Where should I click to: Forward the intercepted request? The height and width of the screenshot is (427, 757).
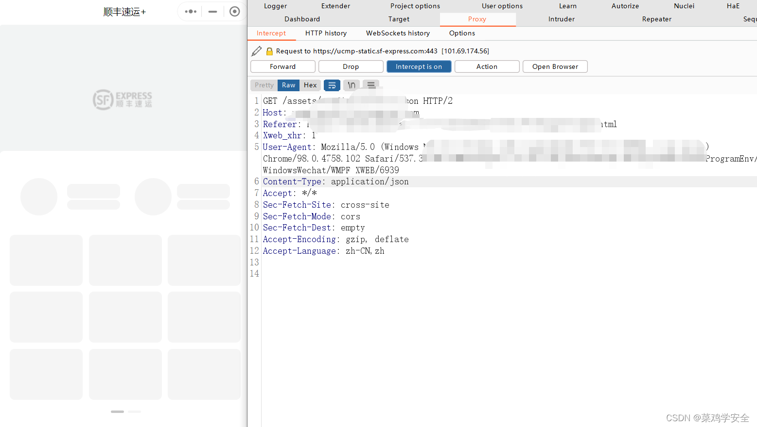click(283, 66)
